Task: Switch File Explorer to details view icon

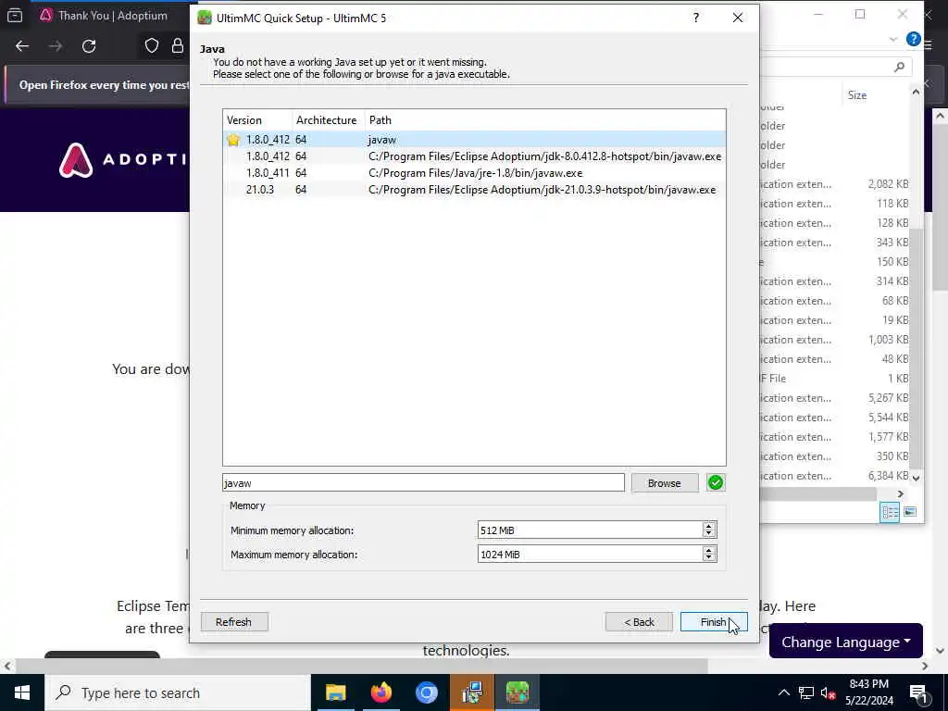Action: click(890, 512)
